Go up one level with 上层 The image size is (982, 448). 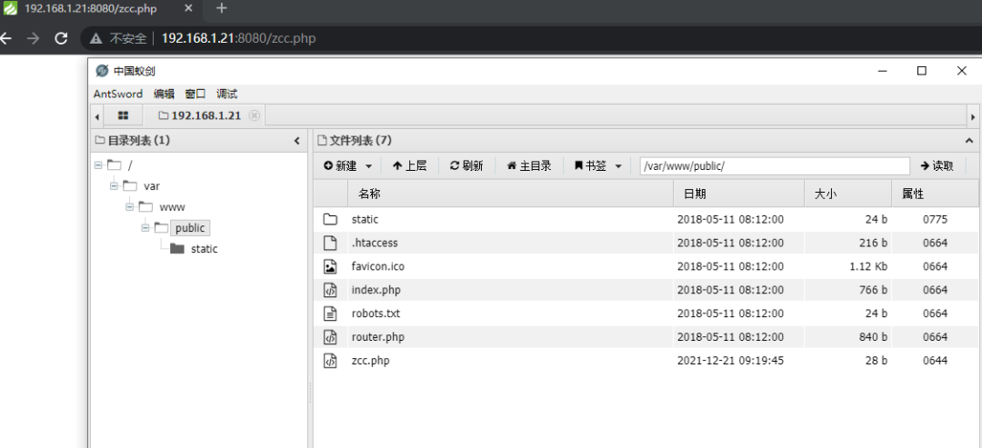(409, 165)
